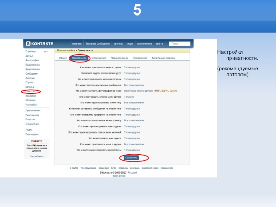Open Аудиозаписи in the left sidebar
Screen dimensions: 276x207
[32, 69]
